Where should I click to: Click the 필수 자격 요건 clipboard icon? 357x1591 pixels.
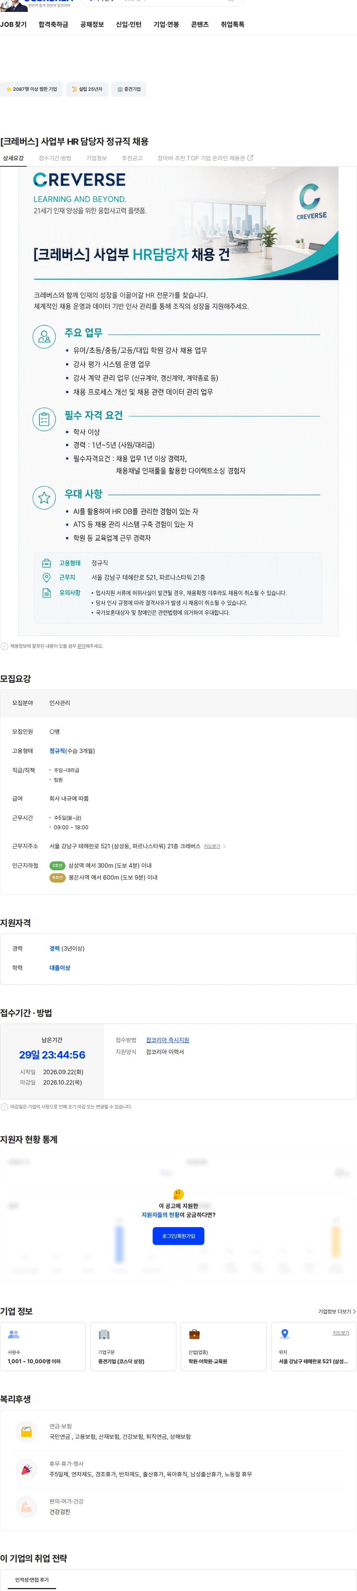(x=45, y=419)
